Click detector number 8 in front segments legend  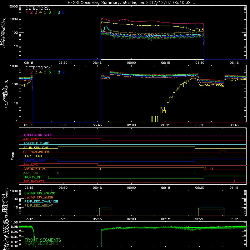[x=59, y=12]
